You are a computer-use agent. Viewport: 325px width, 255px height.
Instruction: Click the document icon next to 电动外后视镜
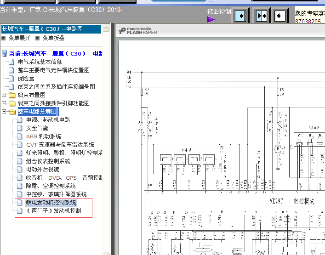[20, 170]
